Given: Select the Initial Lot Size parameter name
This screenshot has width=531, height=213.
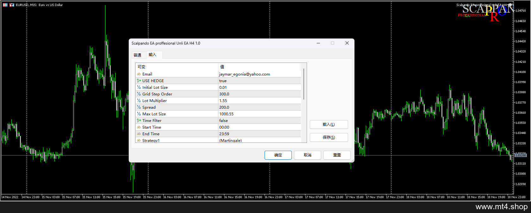Looking at the screenshot, I should tap(155, 88).
